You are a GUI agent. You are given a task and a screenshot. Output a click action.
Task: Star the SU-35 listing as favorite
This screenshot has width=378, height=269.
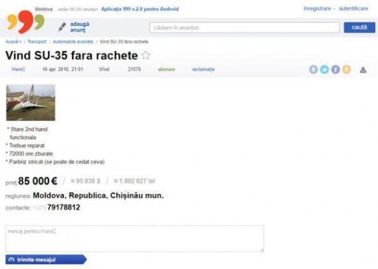pyautogui.click(x=146, y=56)
